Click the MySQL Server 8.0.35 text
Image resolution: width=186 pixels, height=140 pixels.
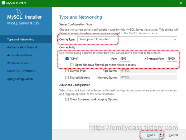pos(23,23)
